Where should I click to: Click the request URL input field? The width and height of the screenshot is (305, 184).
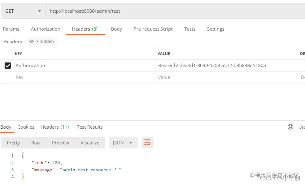tap(175, 11)
